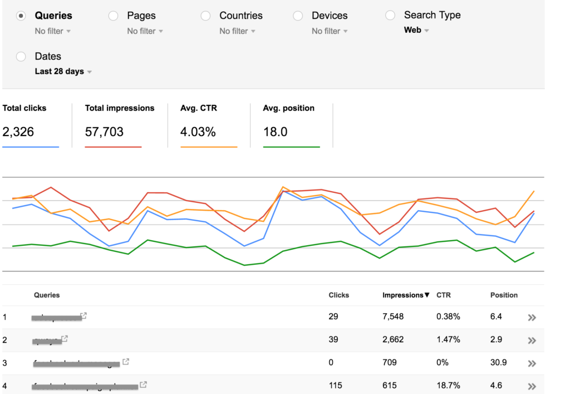Image resolution: width=570 pixels, height=394 pixels.
Task: Open external link icon for query row 3
Action: (x=126, y=362)
